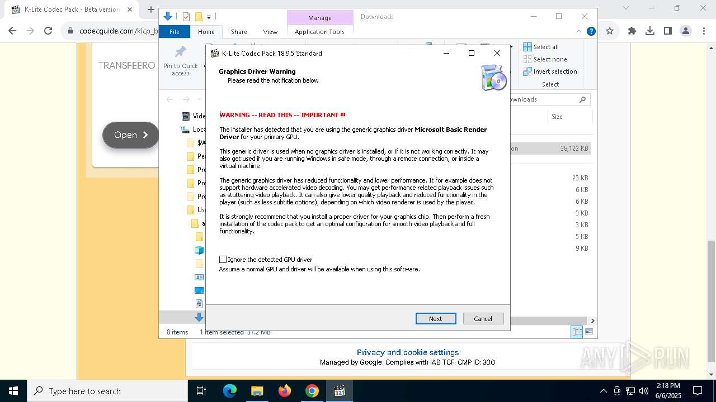Toggle Chrome side panel icon
The image size is (716, 402).
(668, 31)
